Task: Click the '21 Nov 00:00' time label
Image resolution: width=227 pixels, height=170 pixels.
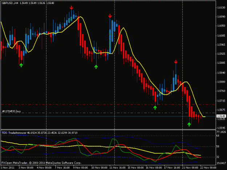Action: click(x=190, y=168)
